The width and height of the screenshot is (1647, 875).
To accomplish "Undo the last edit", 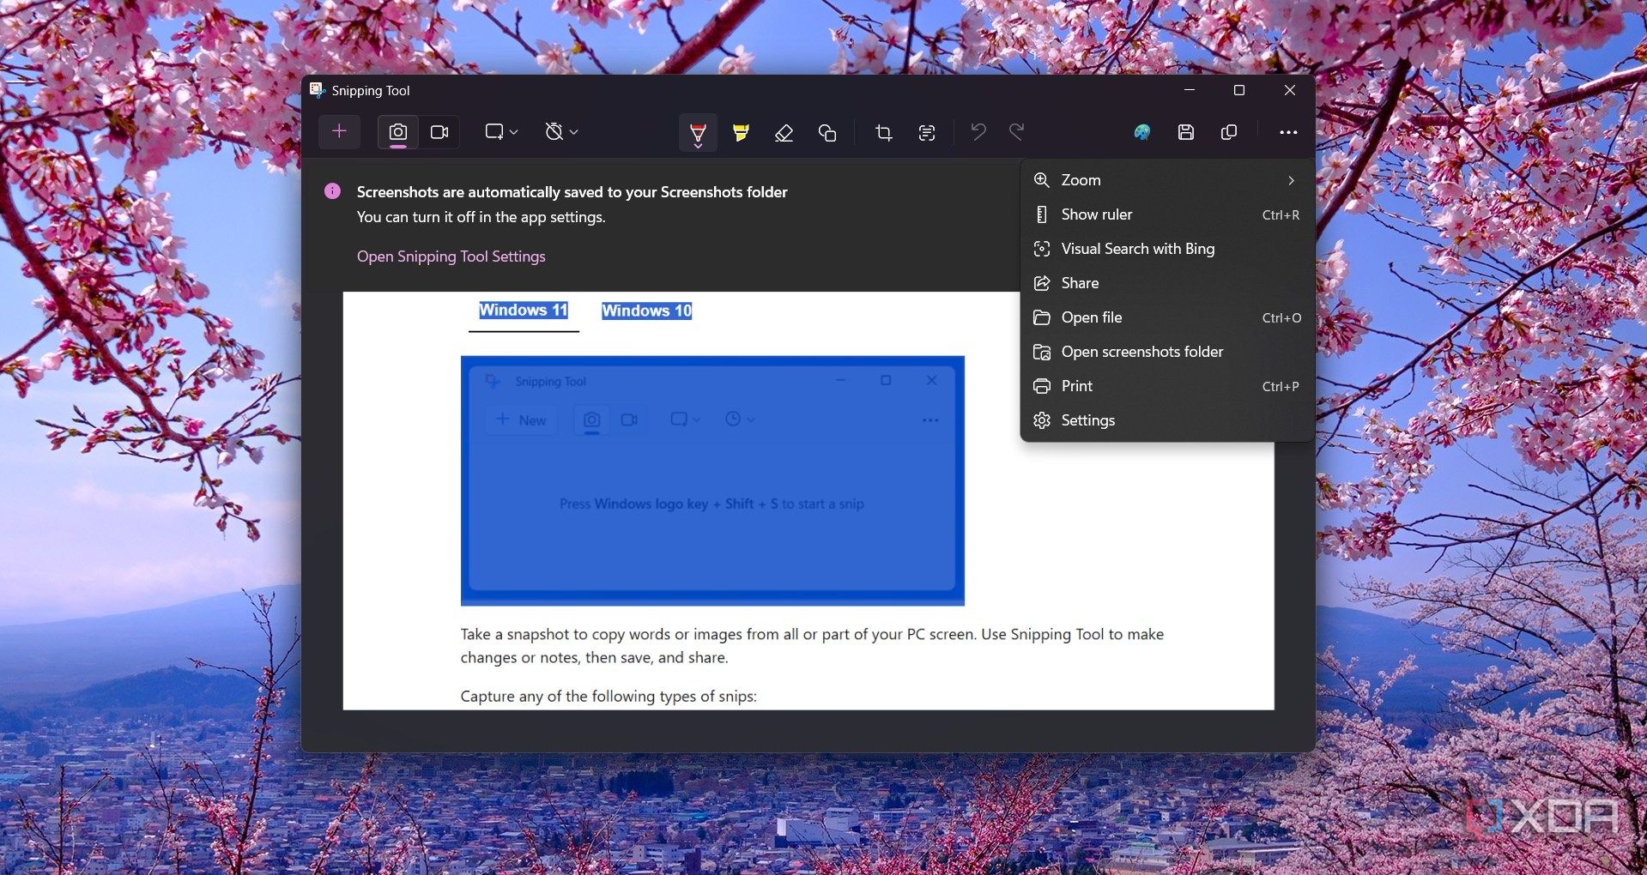I will point(978,132).
